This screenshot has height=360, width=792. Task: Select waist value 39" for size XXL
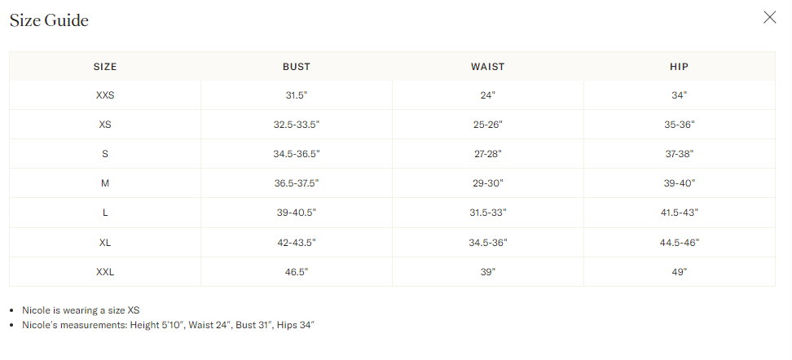[488, 271]
